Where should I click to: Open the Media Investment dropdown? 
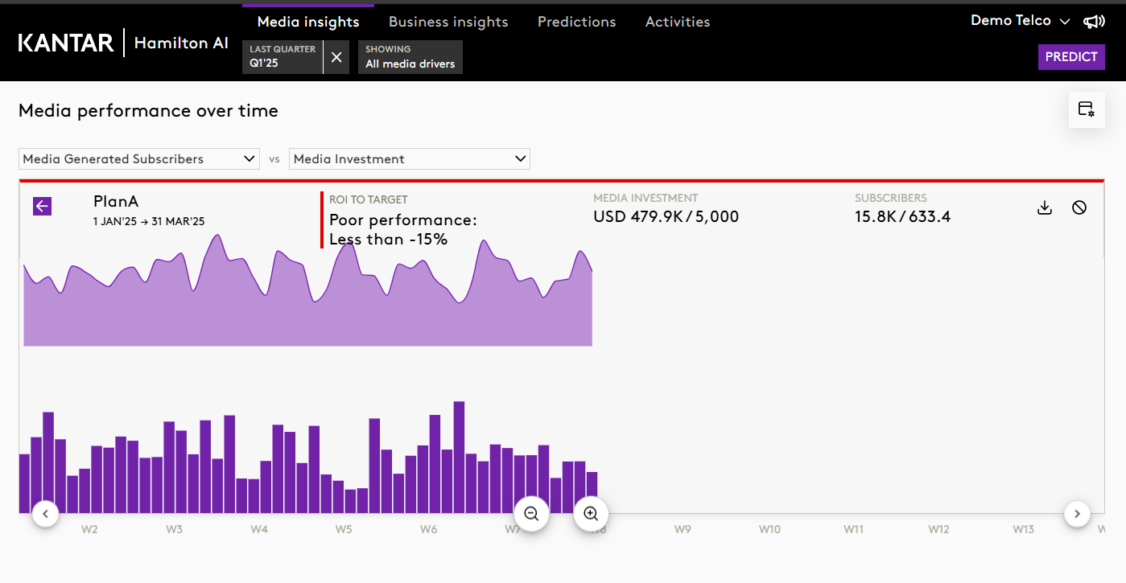[410, 158]
